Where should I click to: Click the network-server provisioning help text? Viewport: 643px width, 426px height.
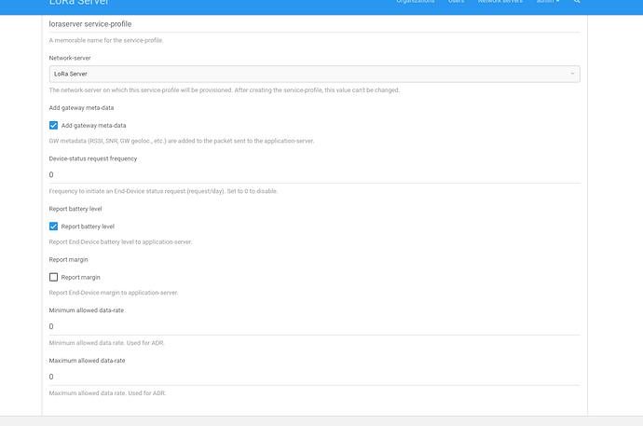[x=225, y=90]
